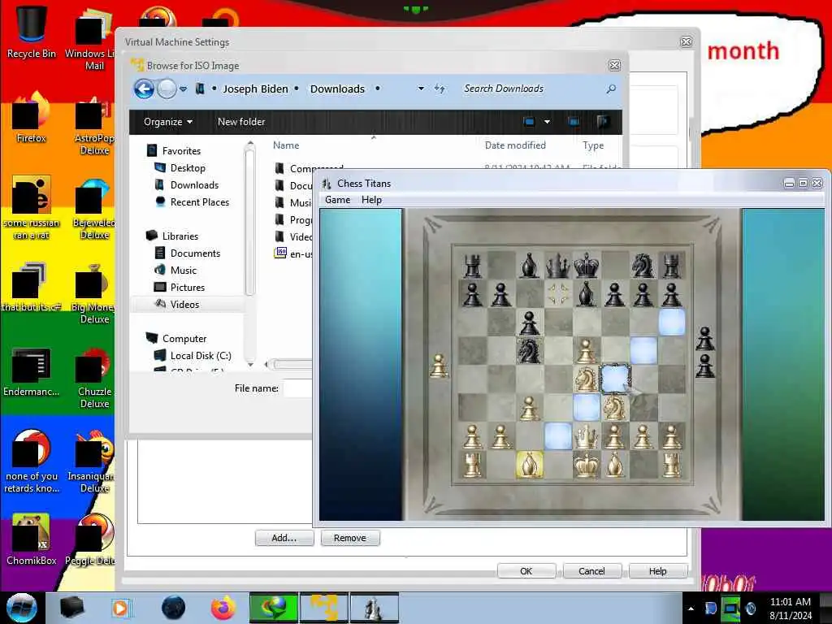Open the recent pages dropdown next to Forward

[x=183, y=89]
